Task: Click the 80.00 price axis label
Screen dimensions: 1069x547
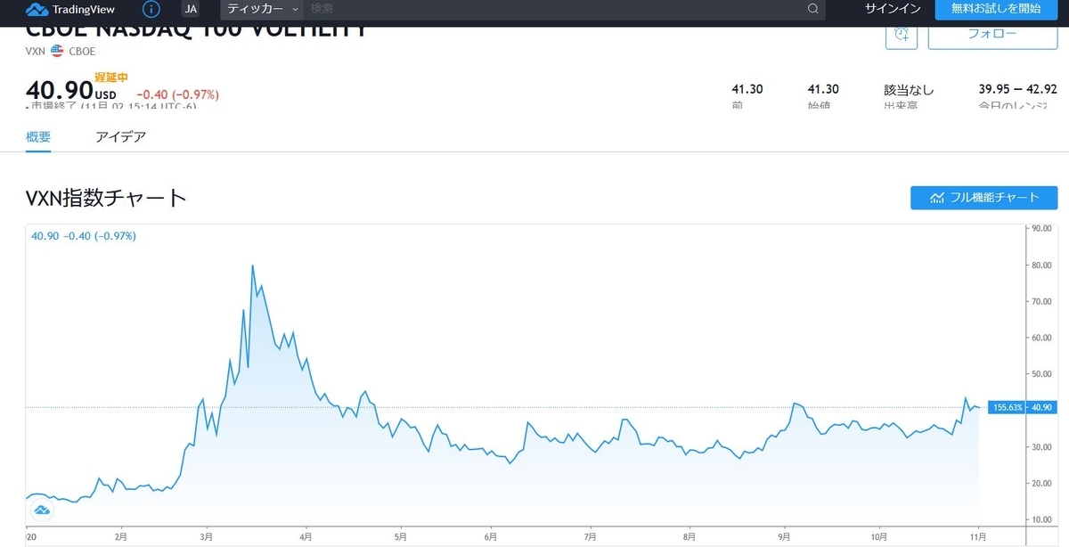Action: point(1042,265)
